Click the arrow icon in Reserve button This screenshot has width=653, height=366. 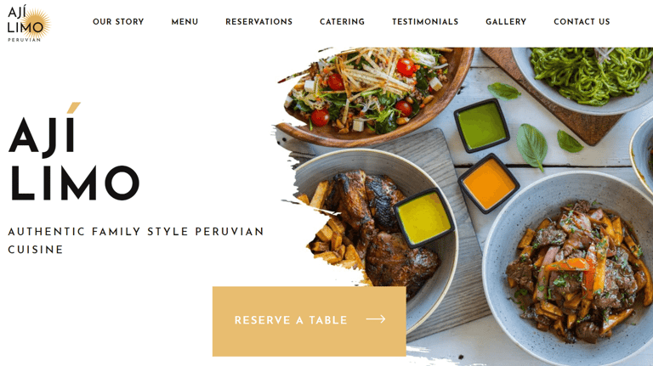click(x=376, y=319)
